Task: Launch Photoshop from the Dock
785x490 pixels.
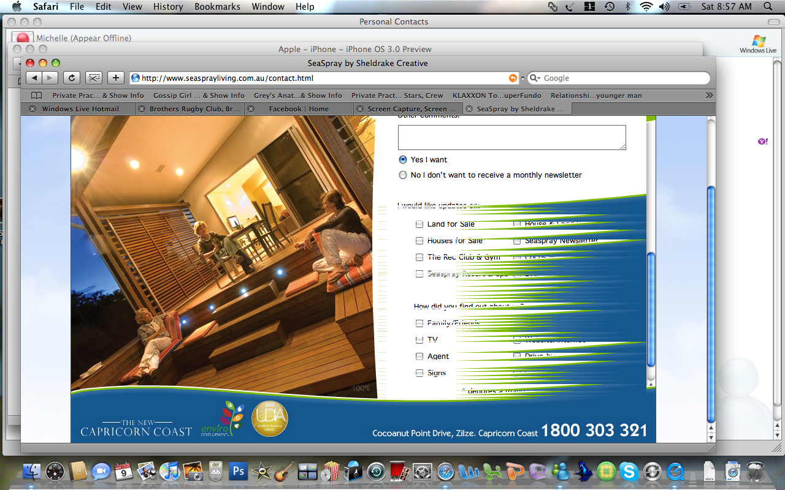Action: 238,471
